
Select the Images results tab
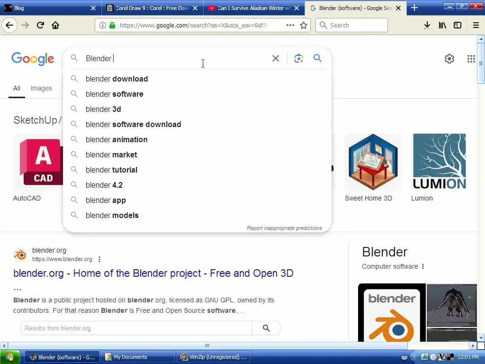pos(41,89)
